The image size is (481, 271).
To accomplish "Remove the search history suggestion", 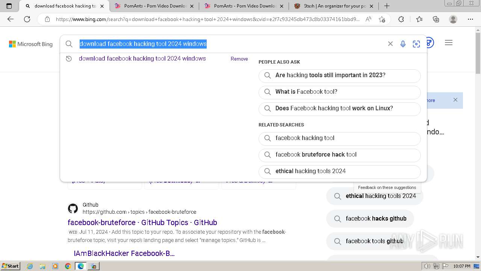I will [x=239, y=59].
